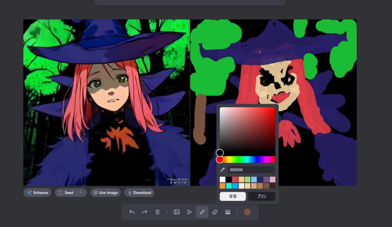Switch to the 背景 tab
This screenshot has width=392, height=227.
coord(233,196)
